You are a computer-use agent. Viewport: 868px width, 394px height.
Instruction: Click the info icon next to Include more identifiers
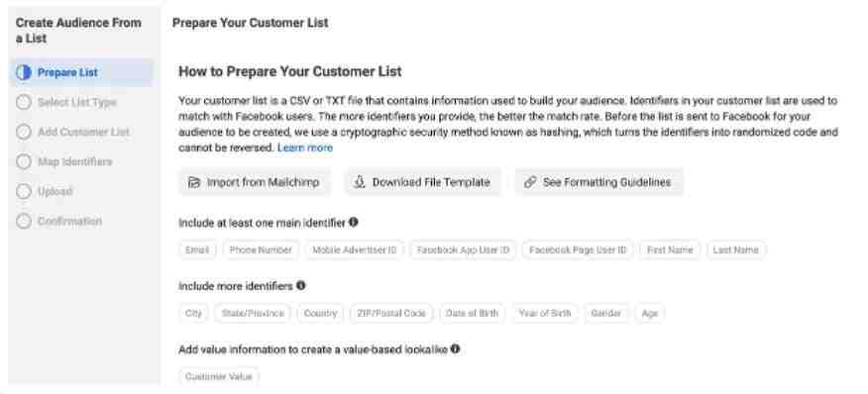pos(300,285)
